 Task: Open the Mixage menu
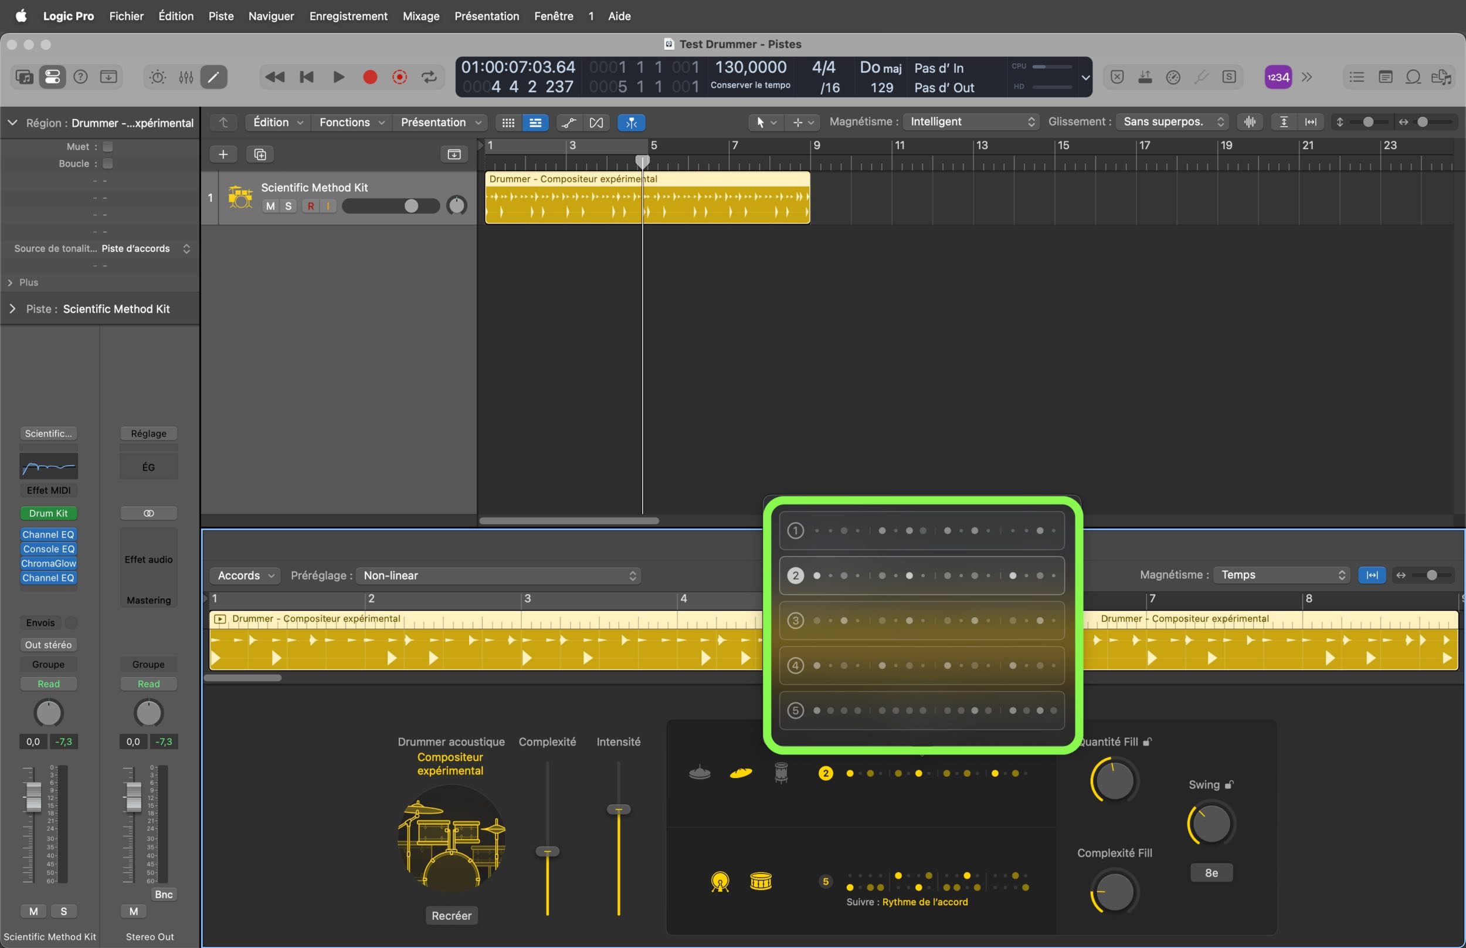point(421,16)
